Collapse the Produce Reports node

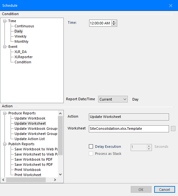click(5, 113)
